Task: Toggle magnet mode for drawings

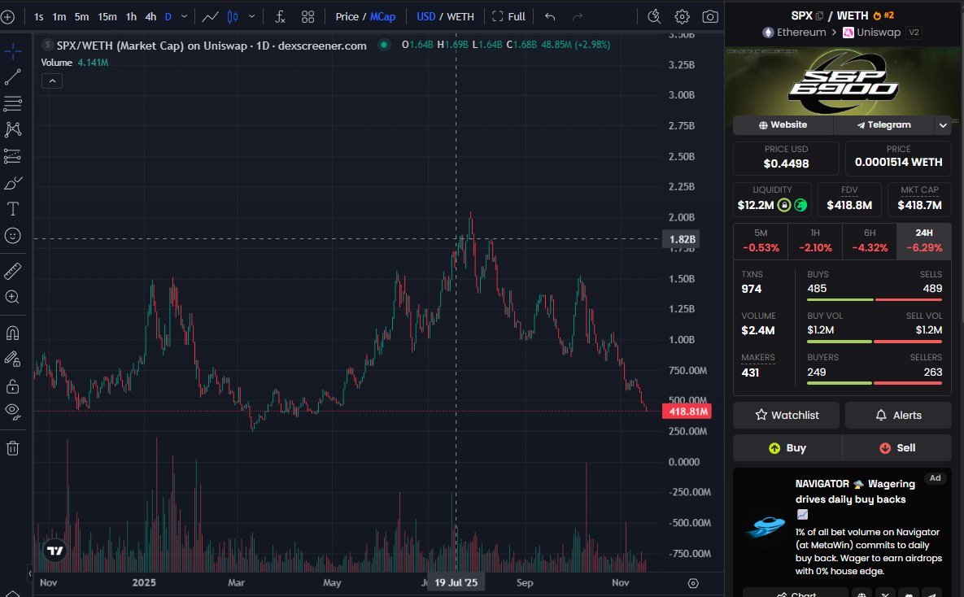Action: tap(12, 333)
